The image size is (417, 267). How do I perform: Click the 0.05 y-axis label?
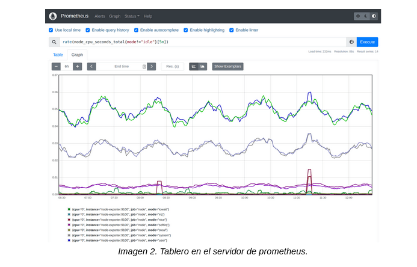click(x=55, y=109)
